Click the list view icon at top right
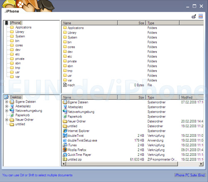 pos(201,16)
